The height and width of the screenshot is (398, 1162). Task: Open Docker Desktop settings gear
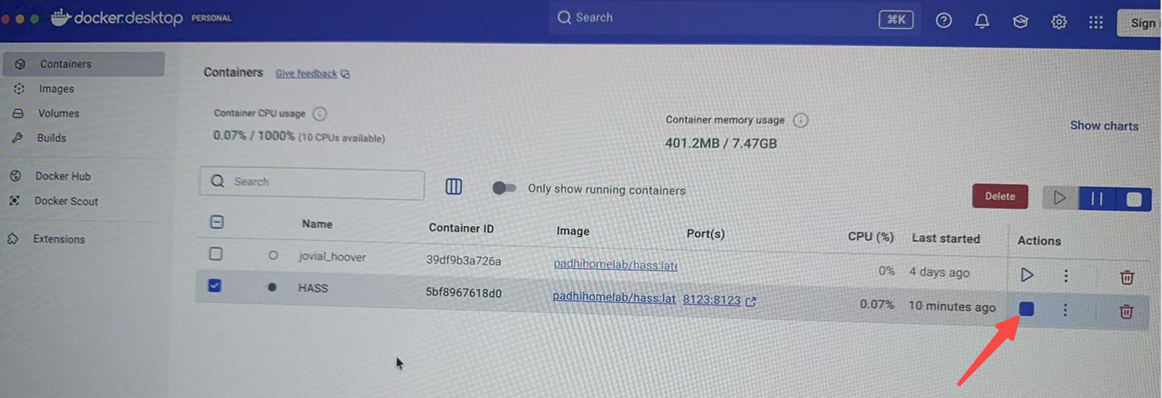[x=1059, y=22]
